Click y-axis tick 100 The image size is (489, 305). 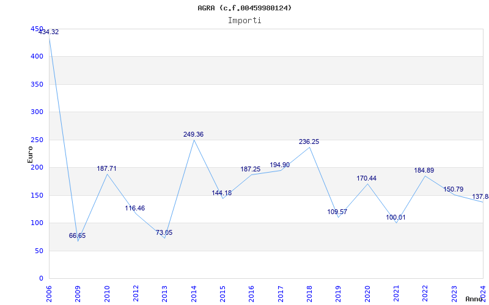[x=37, y=223]
